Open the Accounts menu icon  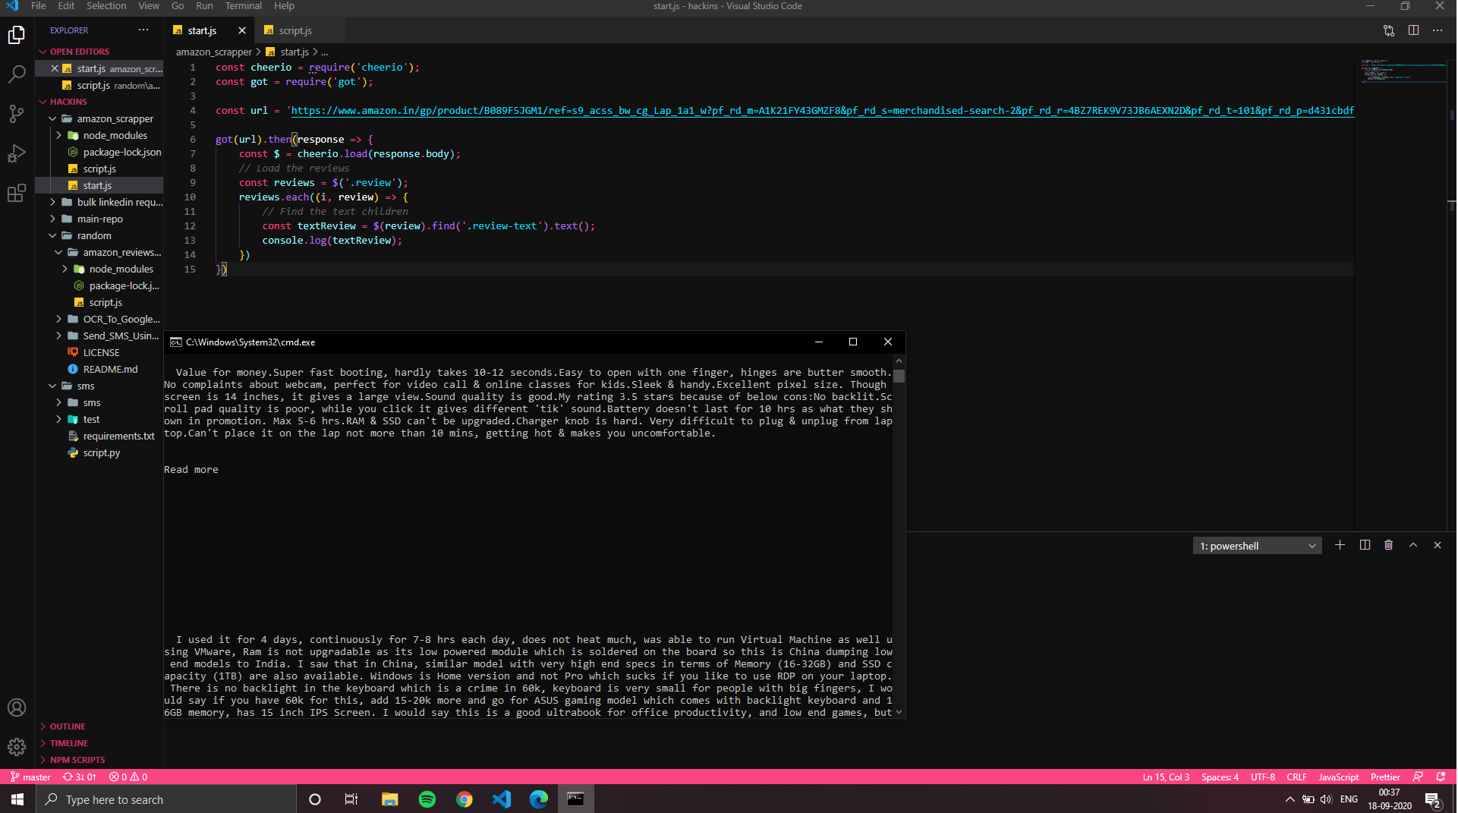(17, 707)
